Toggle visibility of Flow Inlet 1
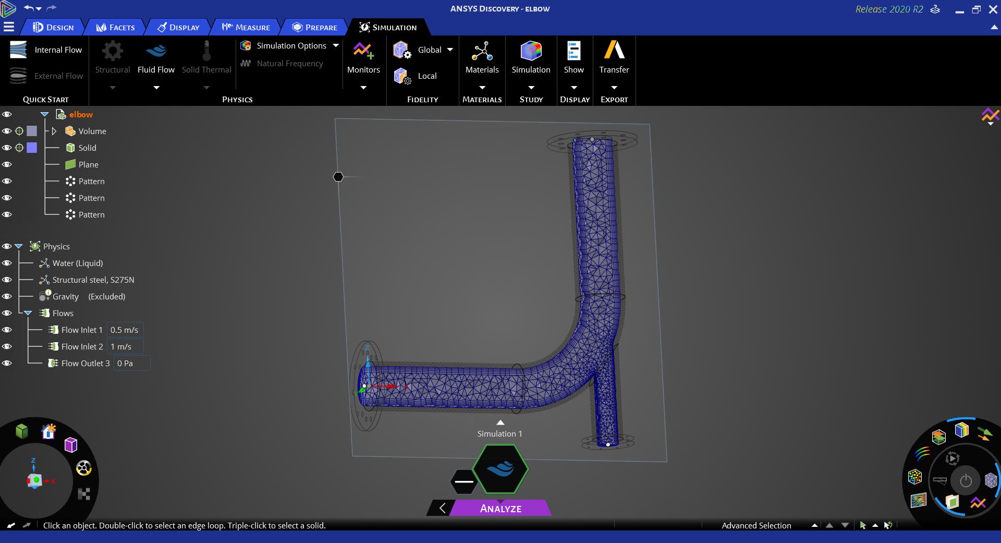The width and height of the screenshot is (1001, 543). [x=7, y=330]
